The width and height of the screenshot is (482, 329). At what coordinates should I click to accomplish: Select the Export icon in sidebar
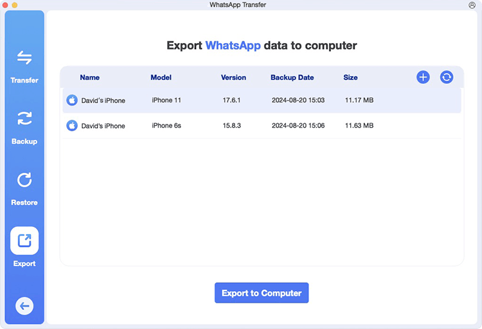pos(24,240)
